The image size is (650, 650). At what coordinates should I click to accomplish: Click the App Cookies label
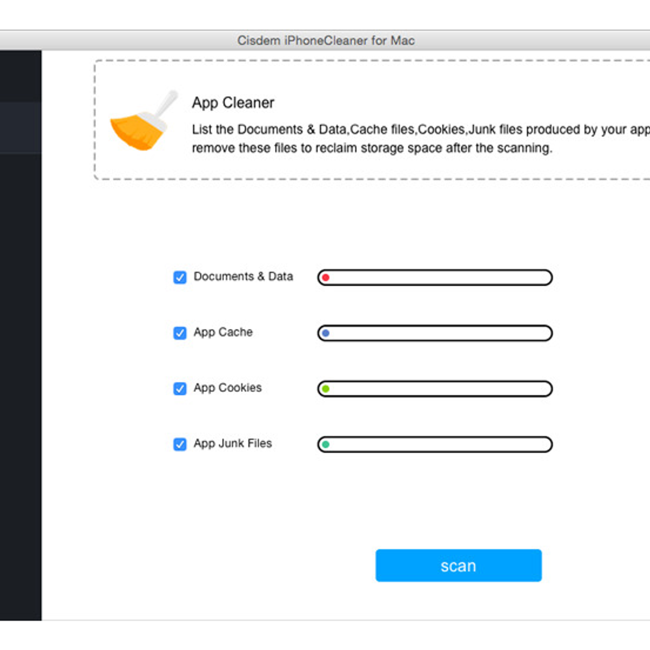[227, 388]
